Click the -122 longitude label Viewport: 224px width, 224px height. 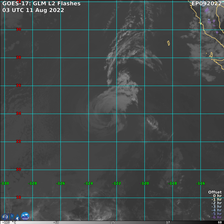116,183
